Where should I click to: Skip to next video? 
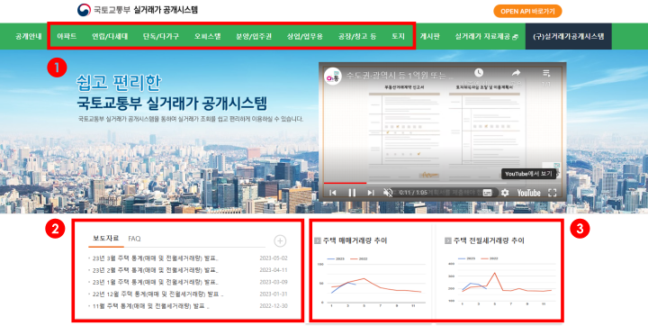(x=371, y=193)
